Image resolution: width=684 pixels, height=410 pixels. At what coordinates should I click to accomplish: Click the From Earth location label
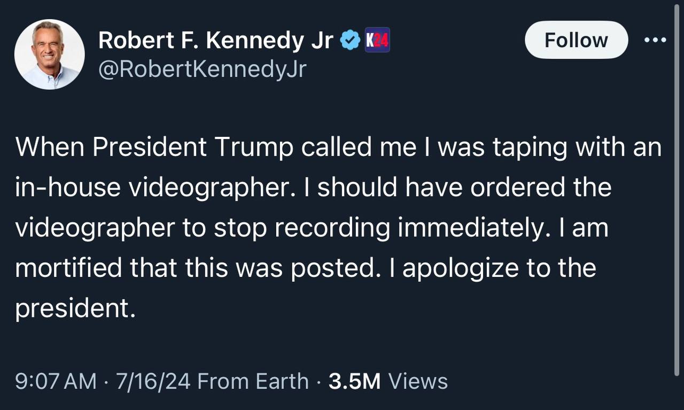pyautogui.click(x=253, y=381)
